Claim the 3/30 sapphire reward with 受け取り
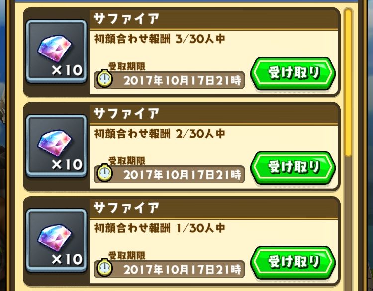The image size is (373, 291). click(293, 73)
